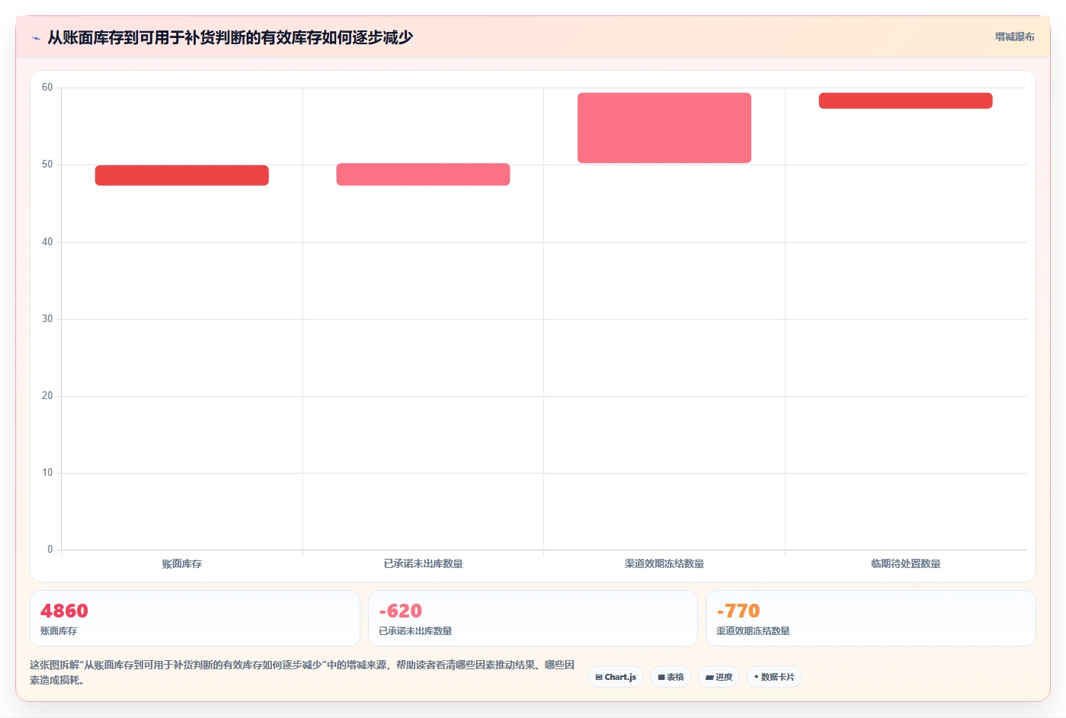Click the 表格 tag pill
This screenshot has width=1066, height=718.
[x=671, y=677]
